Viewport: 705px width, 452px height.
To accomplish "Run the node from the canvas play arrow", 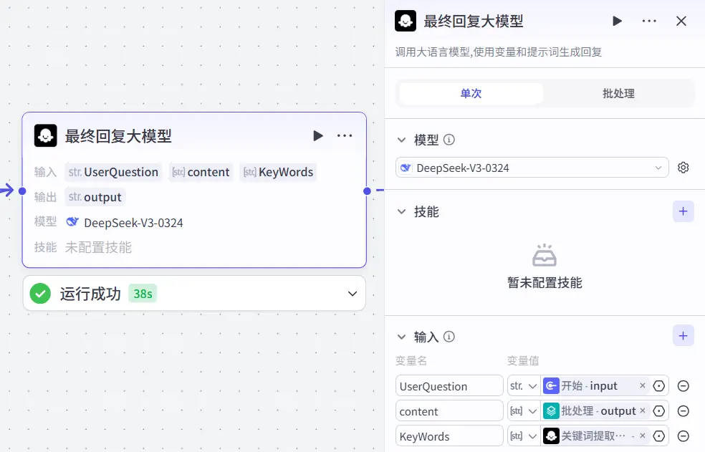I will [317, 135].
